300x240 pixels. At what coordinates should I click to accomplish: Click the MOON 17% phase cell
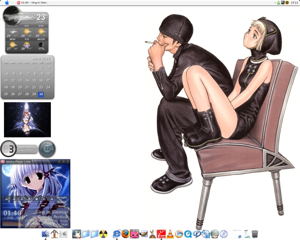[41, 44]
